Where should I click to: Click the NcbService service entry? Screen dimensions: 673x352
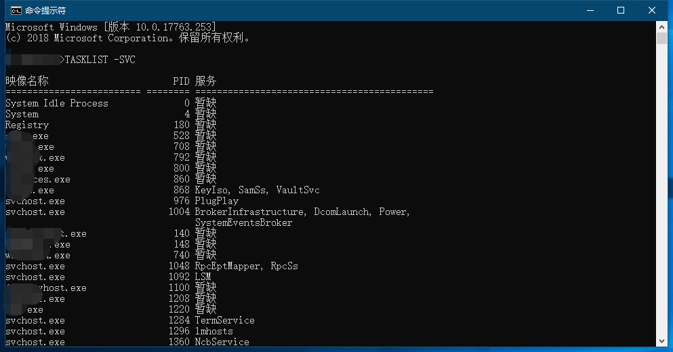(222, 342)
